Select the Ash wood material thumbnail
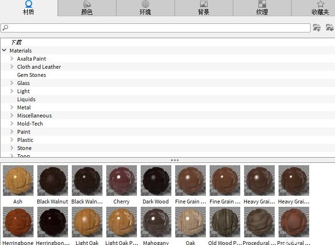Image resolution: width=335 pixels, height=245 pixels. 18,181
